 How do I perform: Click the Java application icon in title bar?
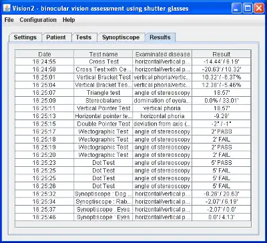[x=7, y=9]
